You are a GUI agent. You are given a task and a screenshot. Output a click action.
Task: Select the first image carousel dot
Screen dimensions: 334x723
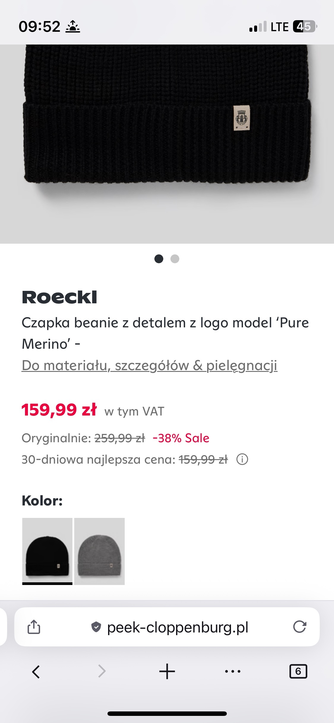pyautogui.click(x=159, y=259)
